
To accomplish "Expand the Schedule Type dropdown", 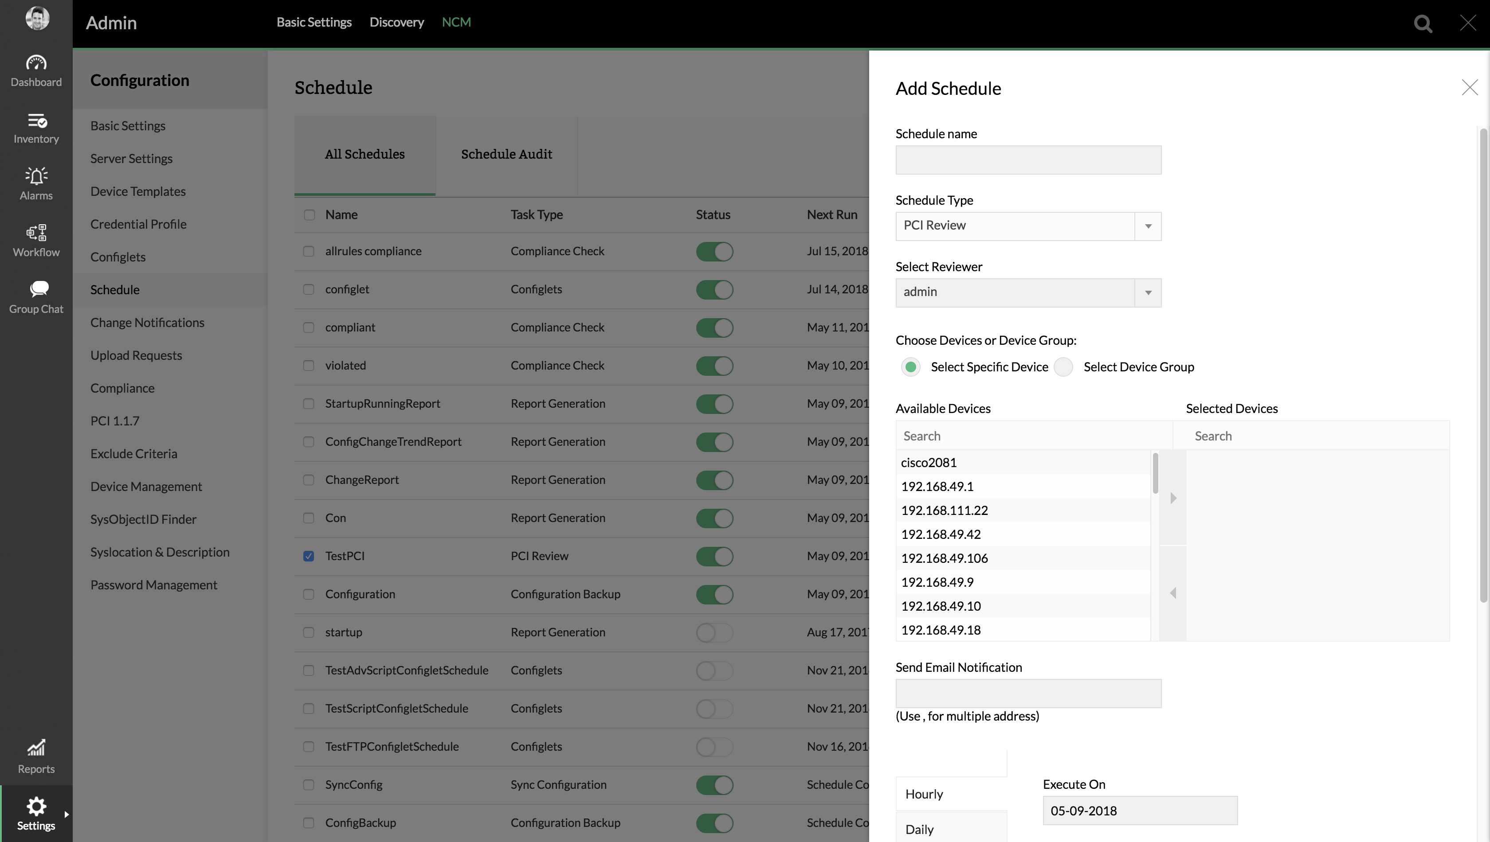I will 1148,226.
